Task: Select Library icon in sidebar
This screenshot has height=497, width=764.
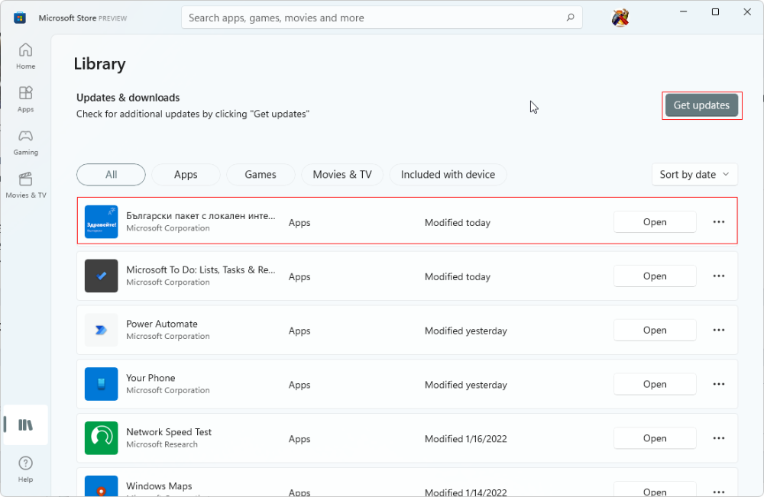Action: (x=25, y=425)
